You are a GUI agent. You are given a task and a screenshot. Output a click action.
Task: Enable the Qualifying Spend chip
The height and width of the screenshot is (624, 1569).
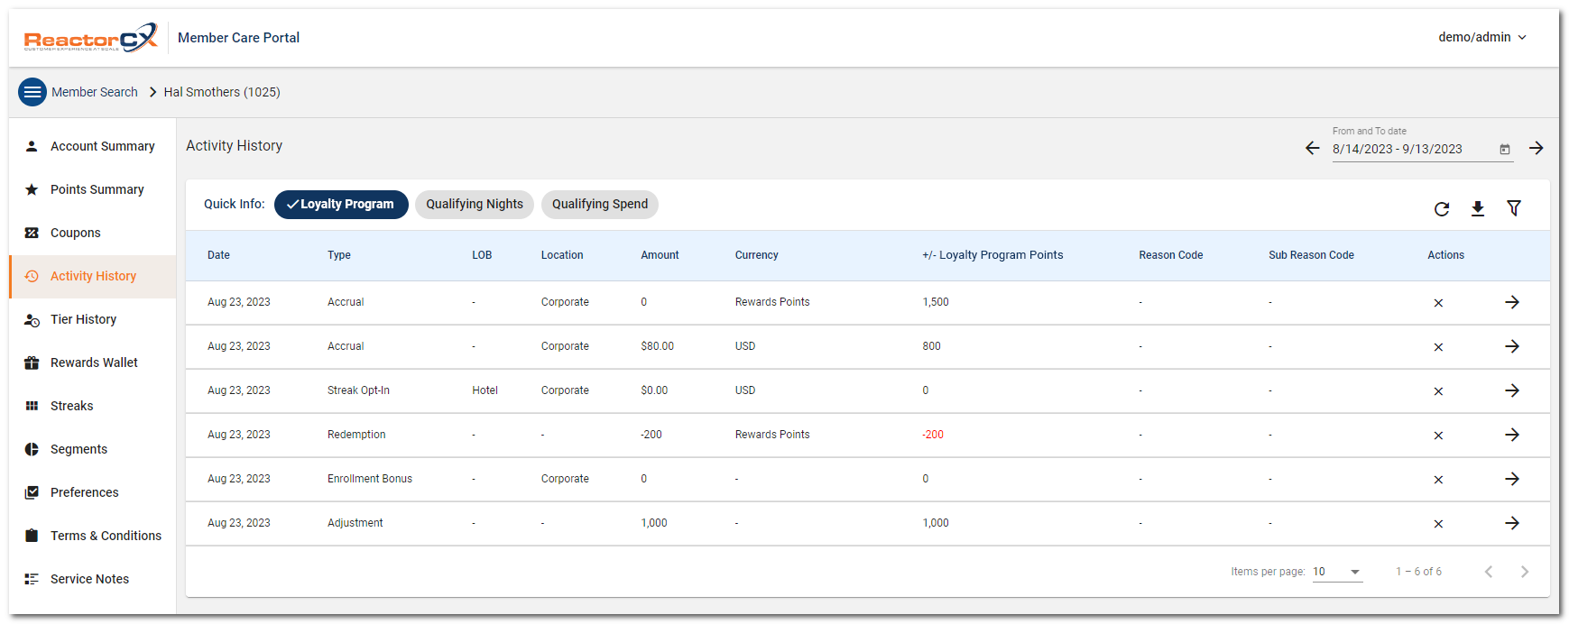tap(599, 205)
